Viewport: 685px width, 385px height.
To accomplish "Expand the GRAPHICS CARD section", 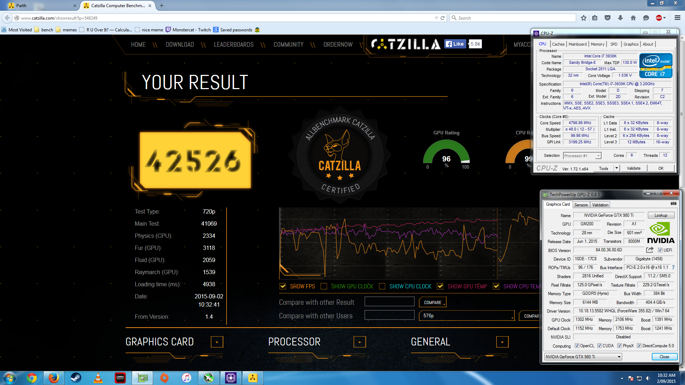I will 217,342.
